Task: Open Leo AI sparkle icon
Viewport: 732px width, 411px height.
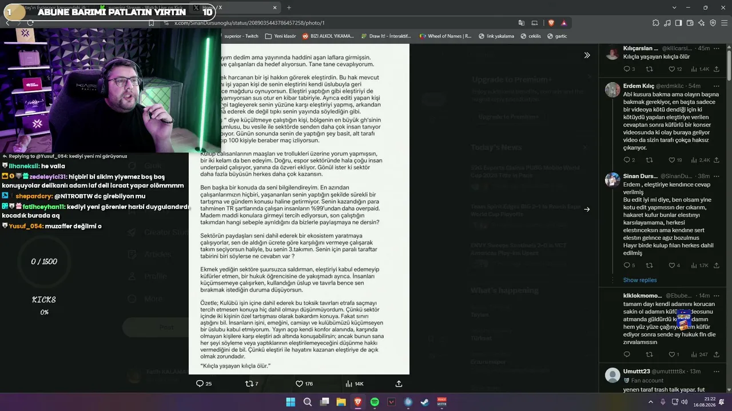Action: pos(701,23)
